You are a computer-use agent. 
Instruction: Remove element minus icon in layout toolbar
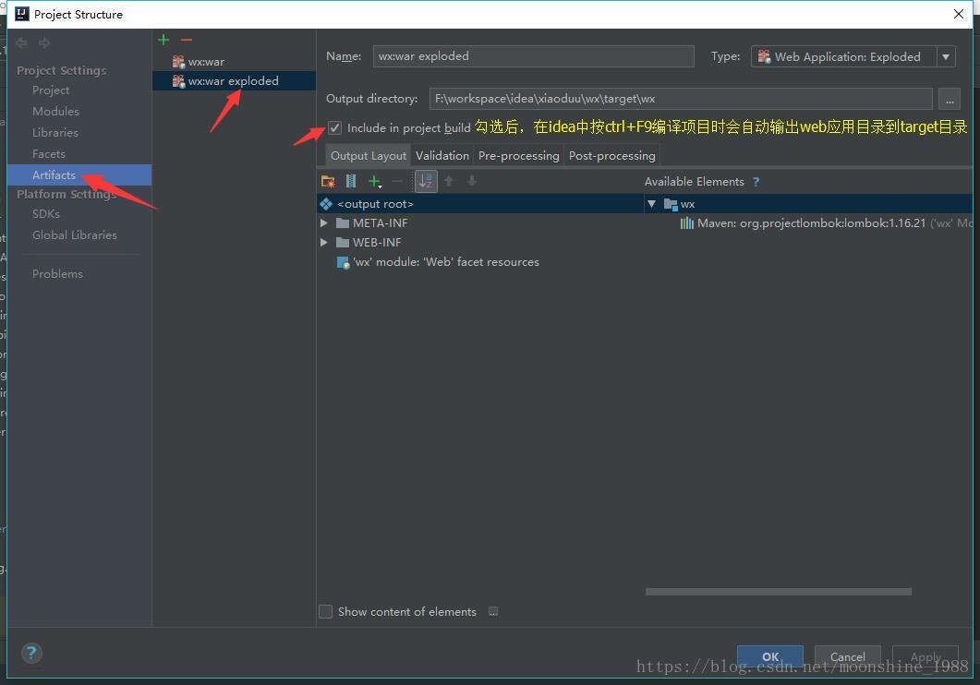pyautogui.click(x=397, y=182)
